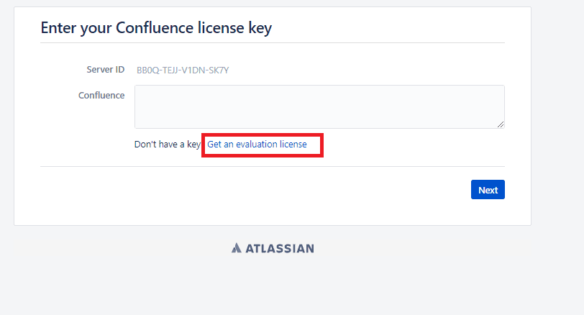
Task: Click the Server ID field label
Action: (x=105, y=70)
